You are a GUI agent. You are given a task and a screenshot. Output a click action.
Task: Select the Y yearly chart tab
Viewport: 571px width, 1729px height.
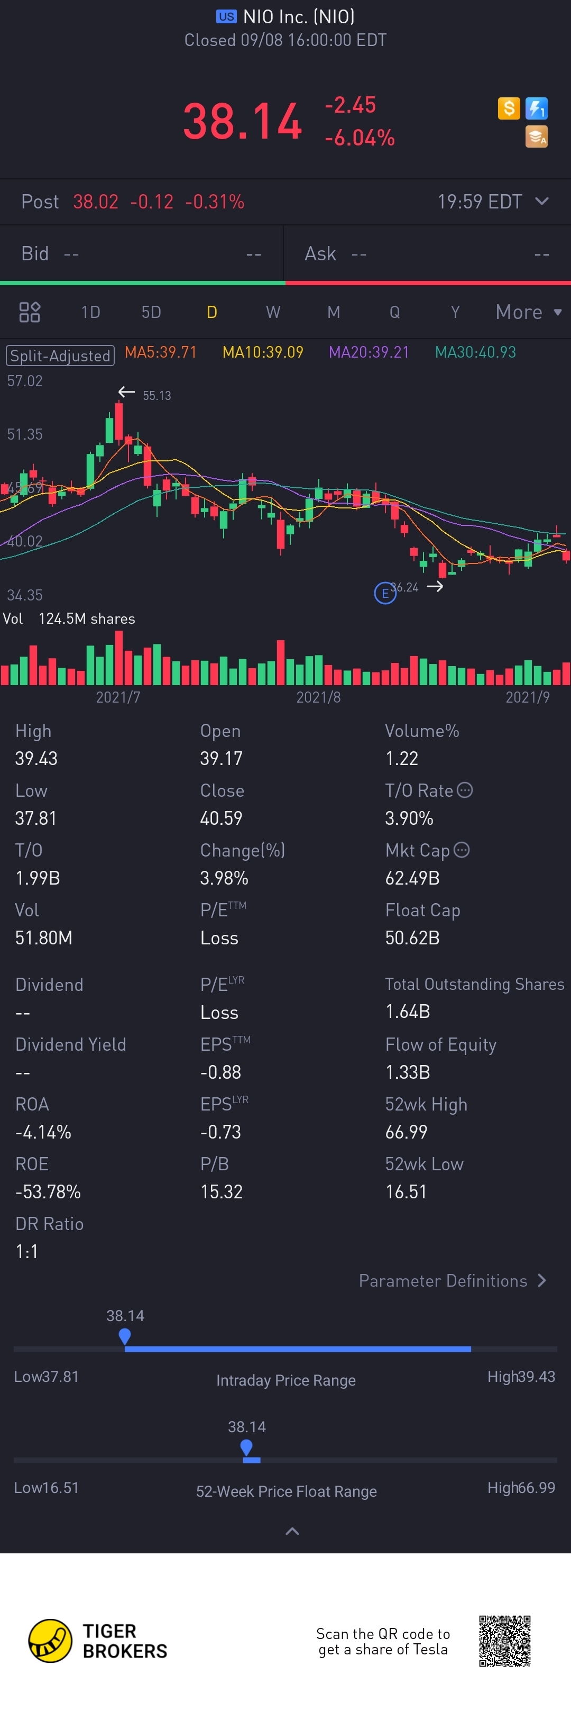[455, 312]
